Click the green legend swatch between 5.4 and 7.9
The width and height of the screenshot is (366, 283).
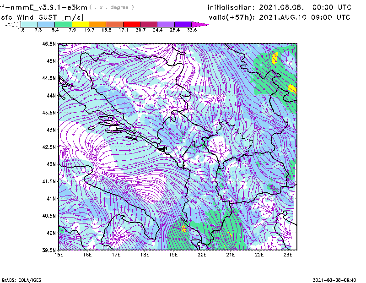[64, 24]
